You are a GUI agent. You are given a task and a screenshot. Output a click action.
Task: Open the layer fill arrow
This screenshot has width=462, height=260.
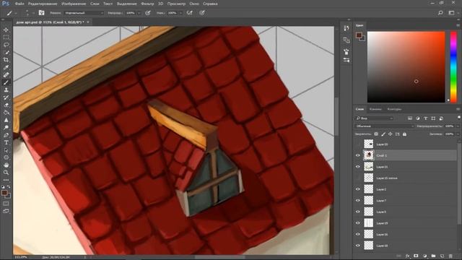pos(458,134)
